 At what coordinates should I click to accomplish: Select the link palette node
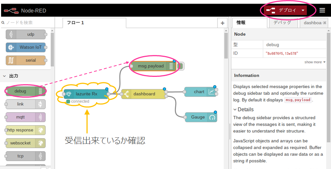(26, 104)
